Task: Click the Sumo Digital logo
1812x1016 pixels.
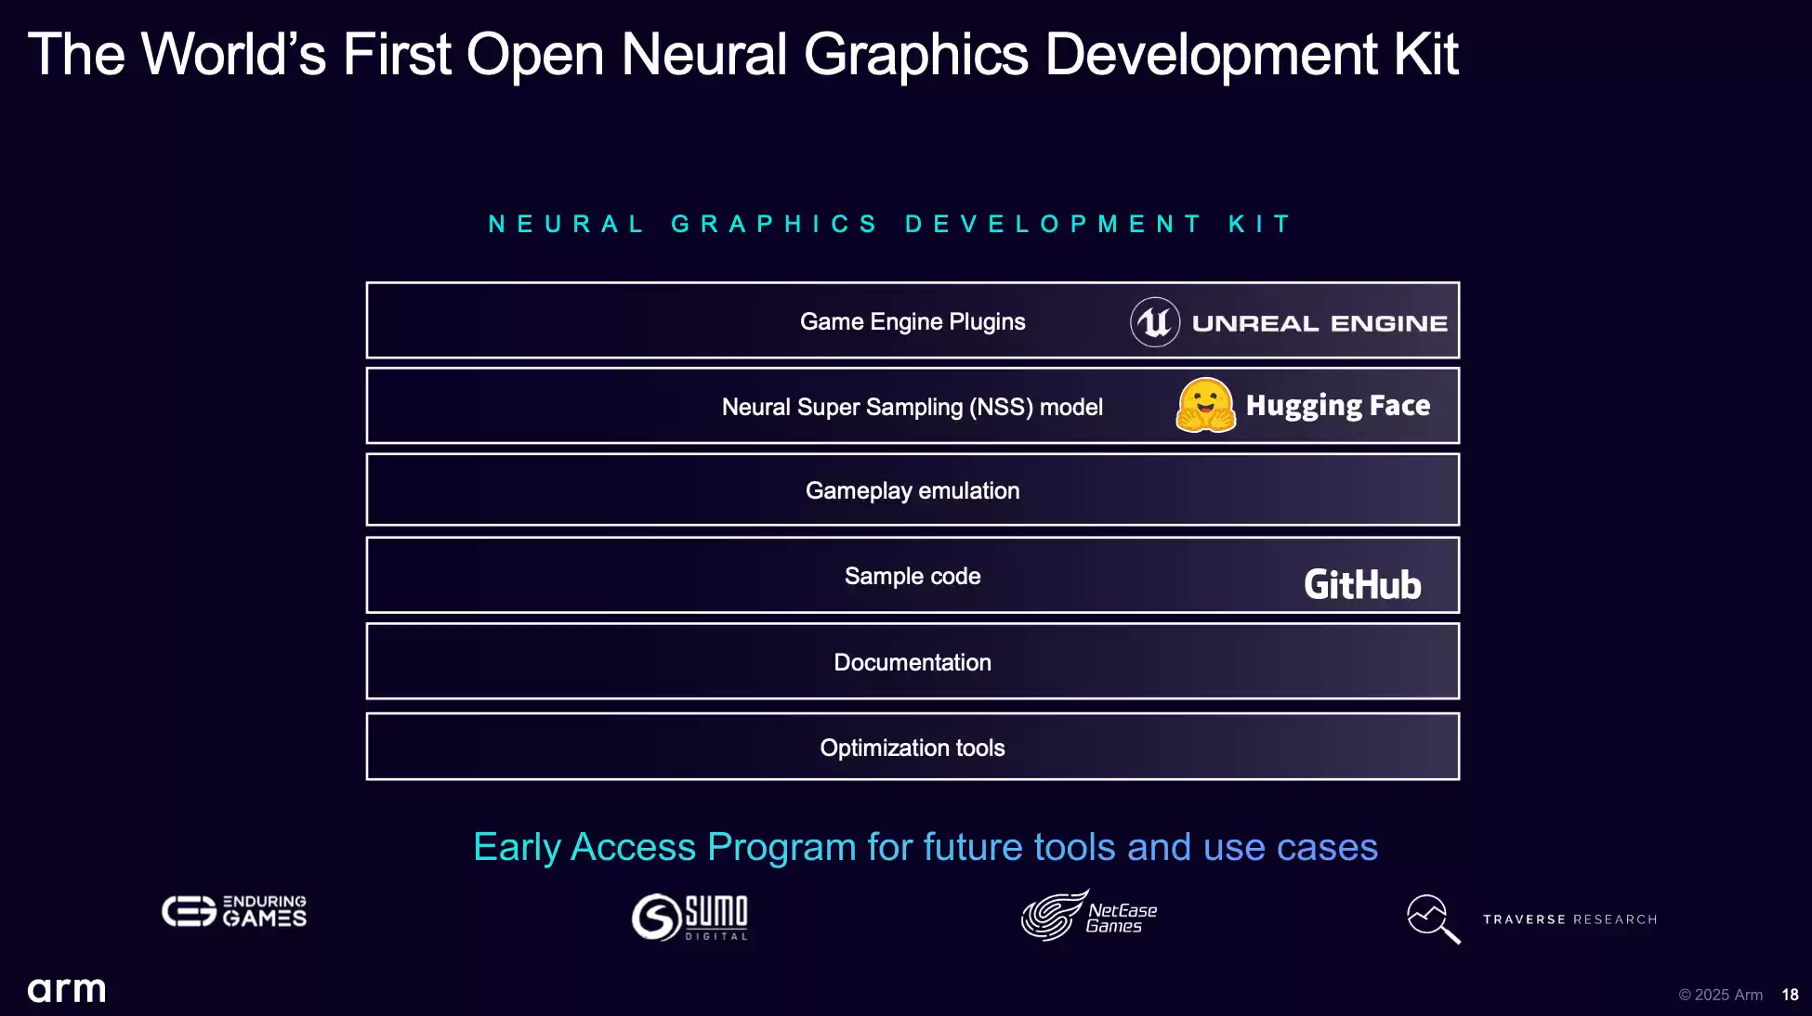Action: 689,917
